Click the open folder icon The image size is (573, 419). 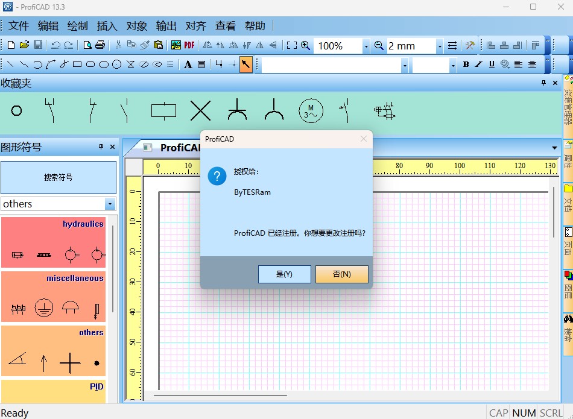click(25, 45)
